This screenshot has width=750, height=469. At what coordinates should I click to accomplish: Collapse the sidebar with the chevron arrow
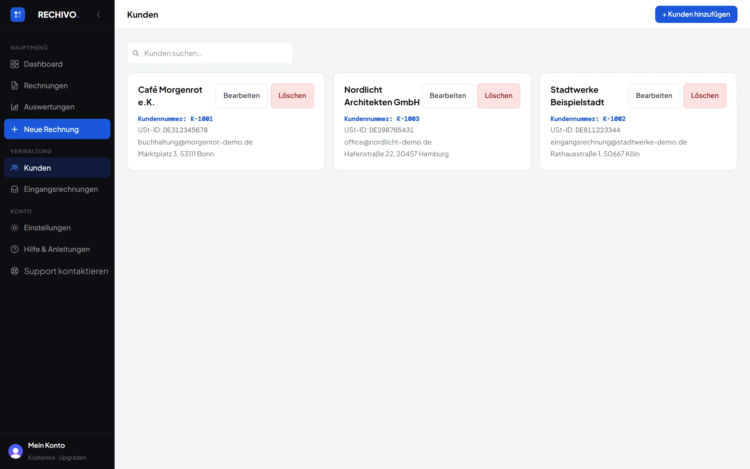click(99, 15)
